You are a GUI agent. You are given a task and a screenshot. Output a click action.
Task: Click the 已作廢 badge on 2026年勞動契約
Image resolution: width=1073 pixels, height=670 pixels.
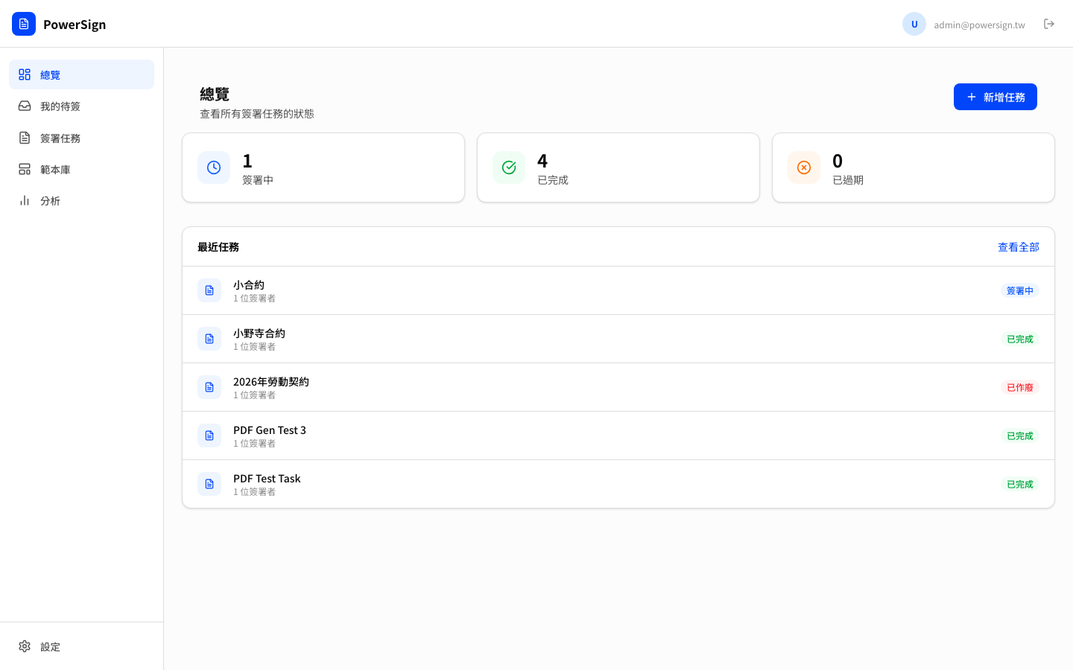pyautogui.click(x=1019, y=387)
